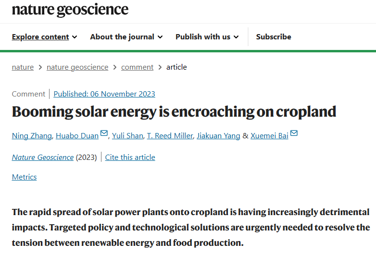Screen dimensions: 376x254
Task: Click author Jiakuan Yang's name
Action: [x=218, y=136]
